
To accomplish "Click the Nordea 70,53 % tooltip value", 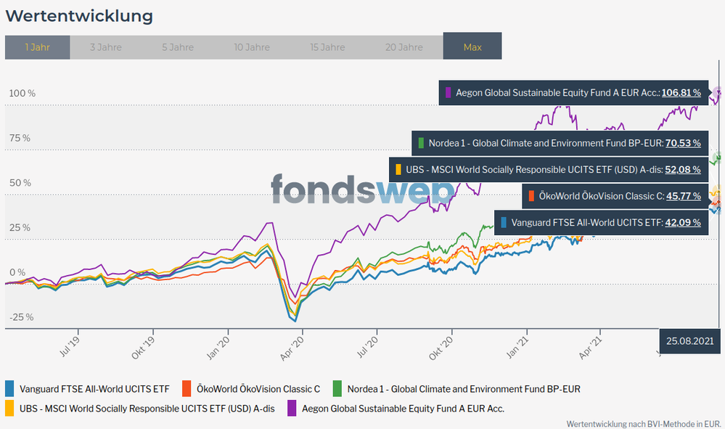I will (682, 143).
